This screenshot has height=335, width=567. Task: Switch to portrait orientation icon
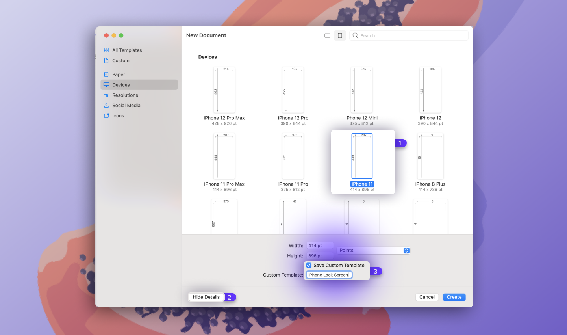[340, 35]
